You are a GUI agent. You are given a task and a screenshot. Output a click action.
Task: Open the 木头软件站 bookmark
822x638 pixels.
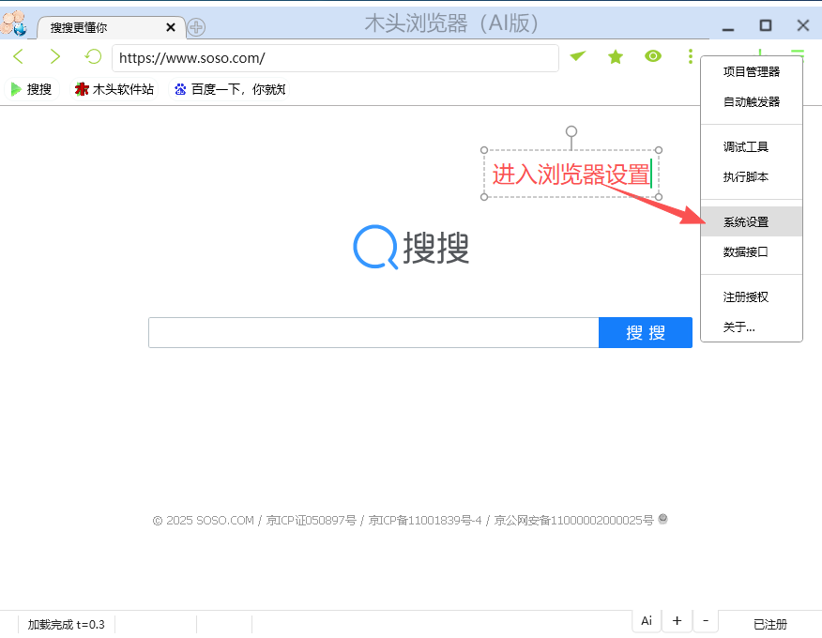114,90
